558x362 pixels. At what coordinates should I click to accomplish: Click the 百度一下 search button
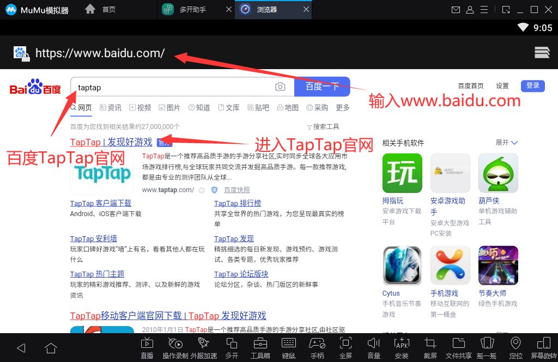[x=322, y=87]
